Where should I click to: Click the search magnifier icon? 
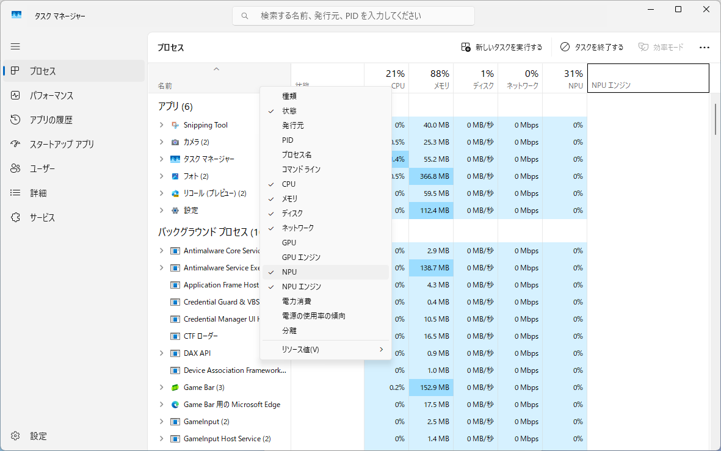click(x=245, y=16)
